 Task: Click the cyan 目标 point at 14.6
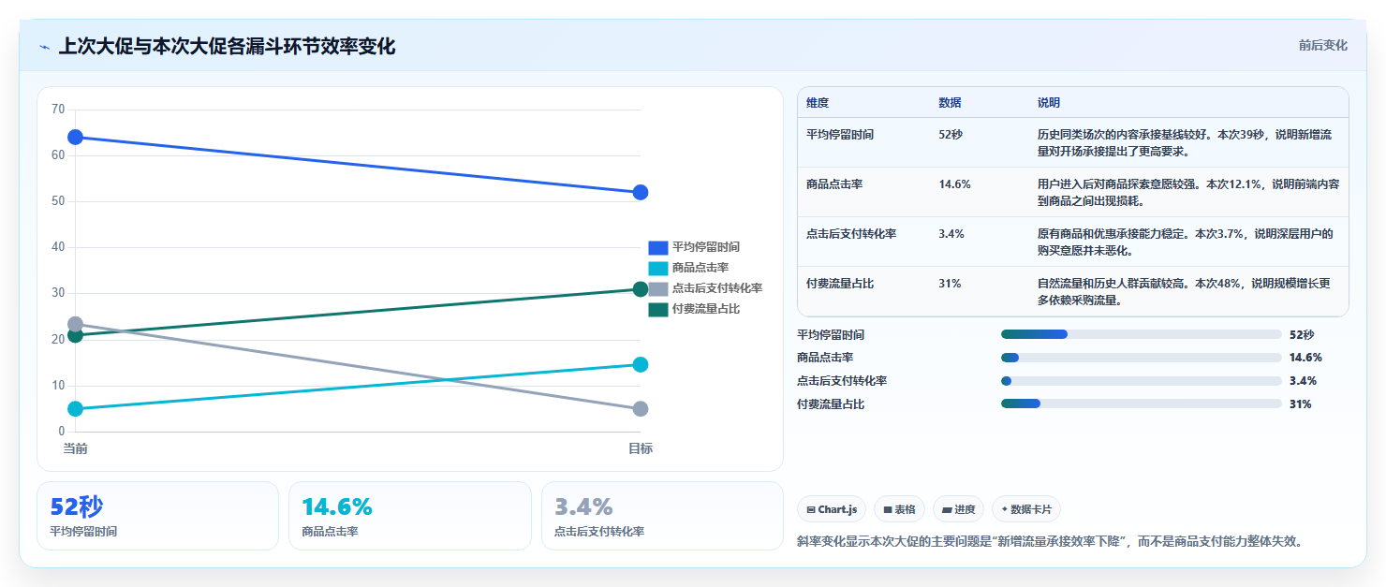641,364
